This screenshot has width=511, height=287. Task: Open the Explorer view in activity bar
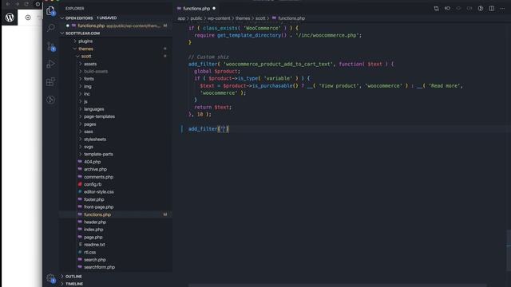pos(50,11)
